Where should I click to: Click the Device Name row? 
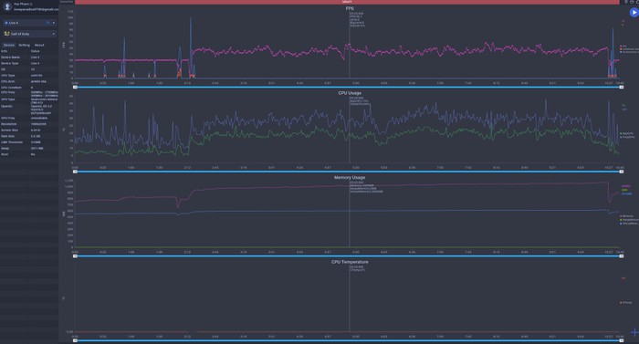click(x=29, y=57)
